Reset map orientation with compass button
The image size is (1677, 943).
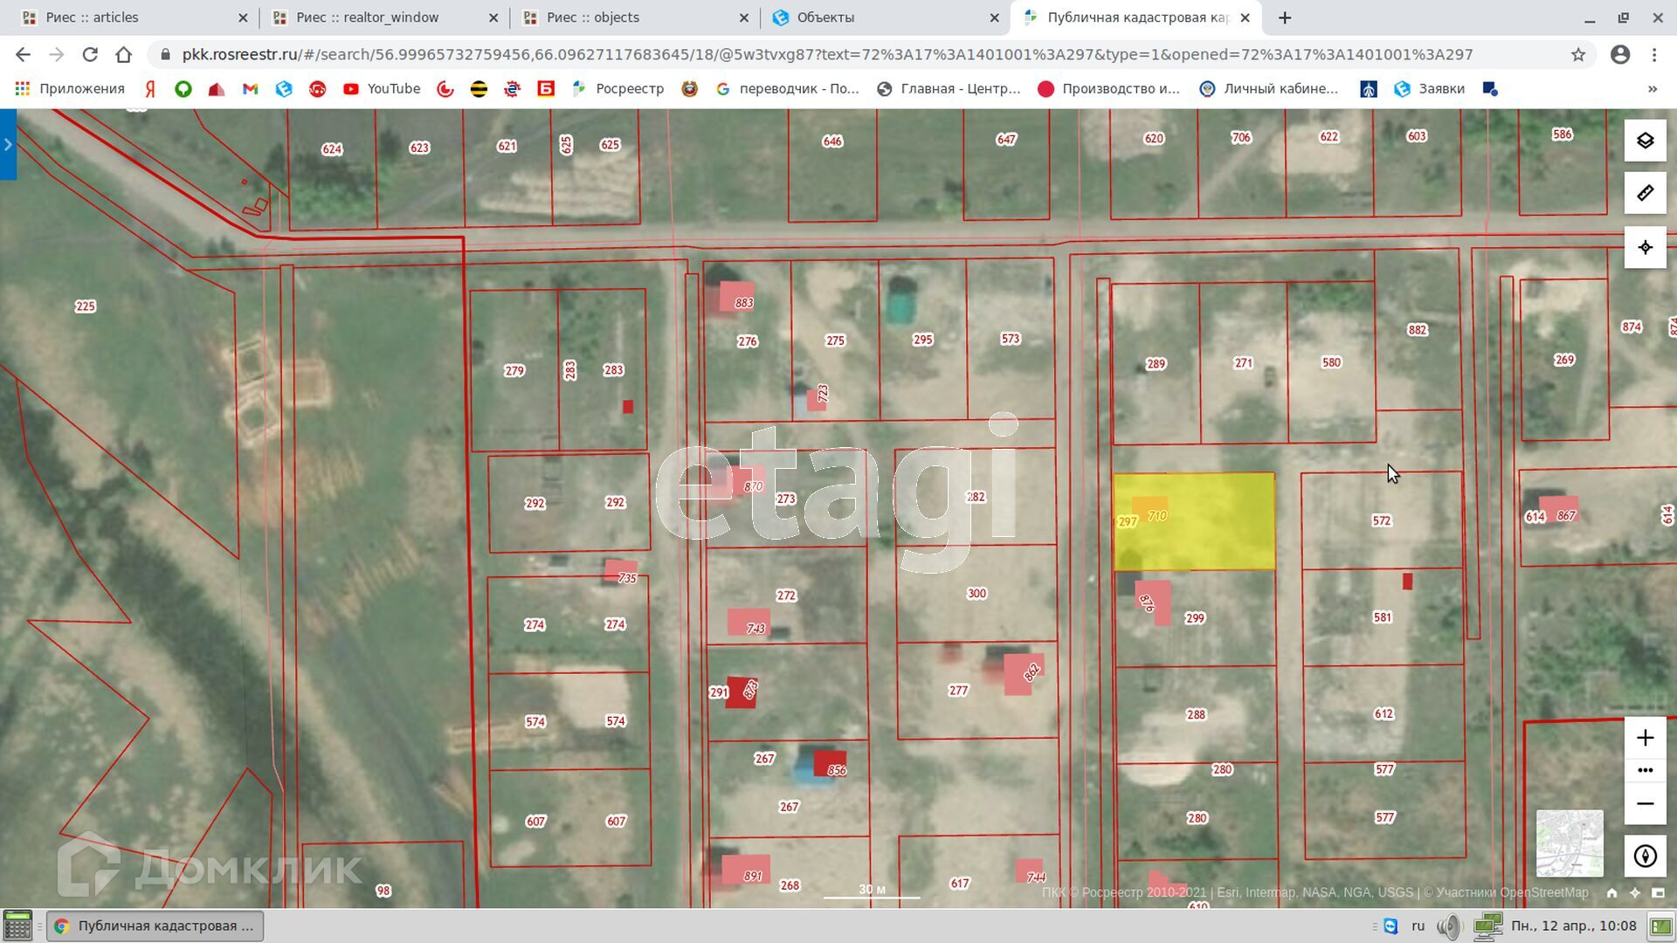pos(1645,856)
